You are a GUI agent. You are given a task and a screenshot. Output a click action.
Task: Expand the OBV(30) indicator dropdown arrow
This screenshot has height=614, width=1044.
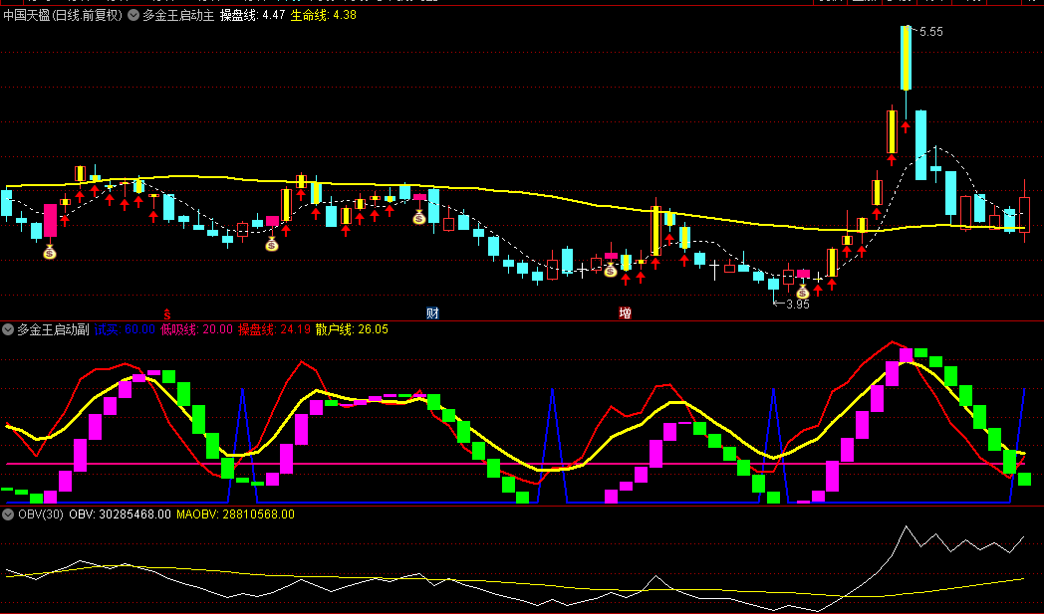(x=8, y=514)
